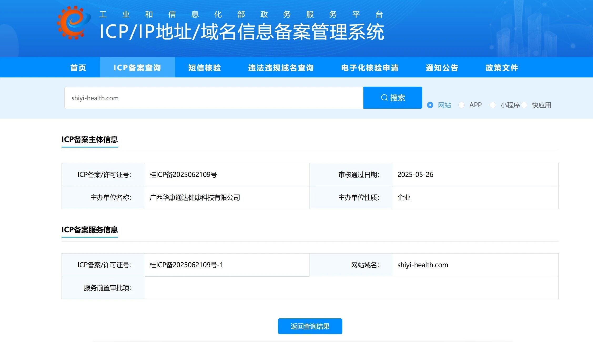The height and width of the screenshot is (342, 593).
Task: Open the 短信核验 menu item
Action: point(204,68)
